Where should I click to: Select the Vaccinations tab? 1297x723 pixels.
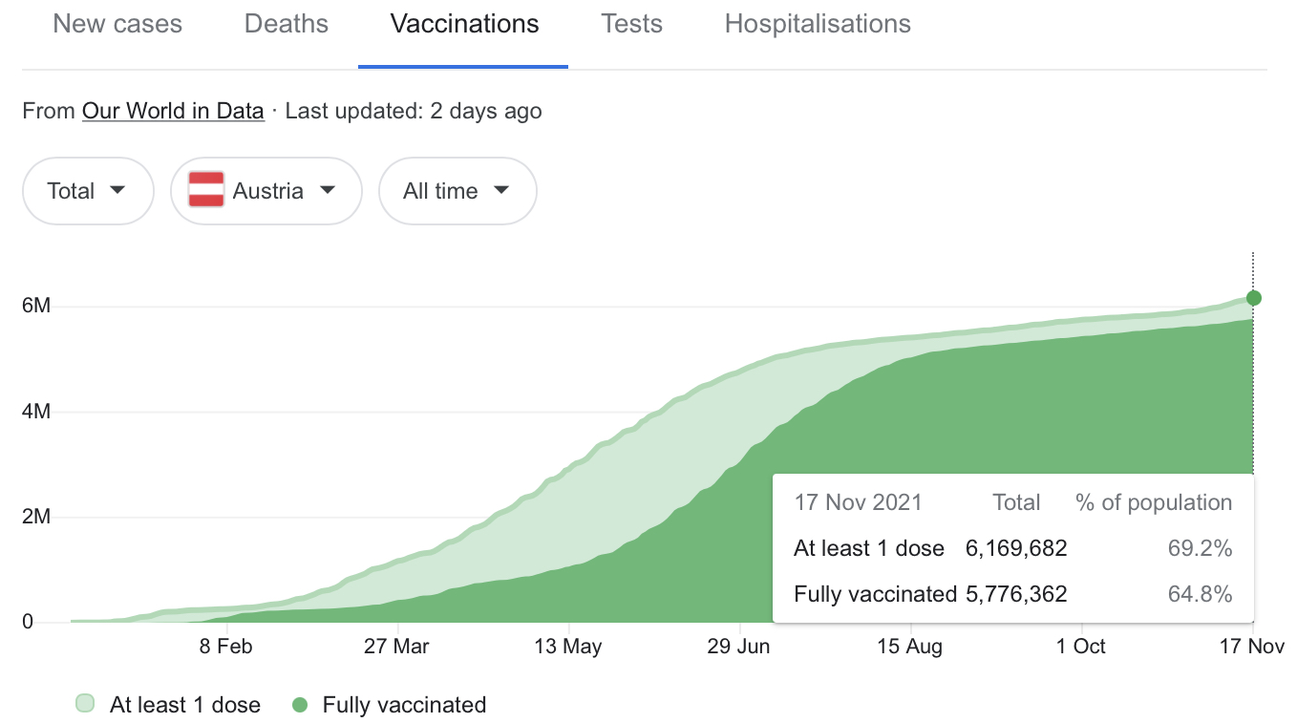464,24
